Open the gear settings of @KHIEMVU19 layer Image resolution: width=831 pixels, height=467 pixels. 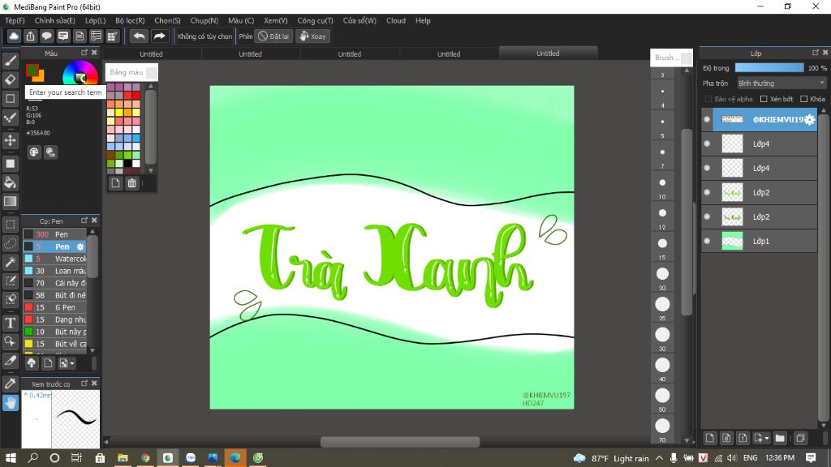809,120
